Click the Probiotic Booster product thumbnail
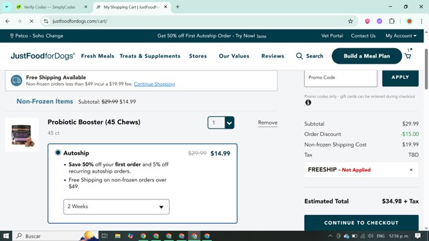 click(x=22, y=135)
